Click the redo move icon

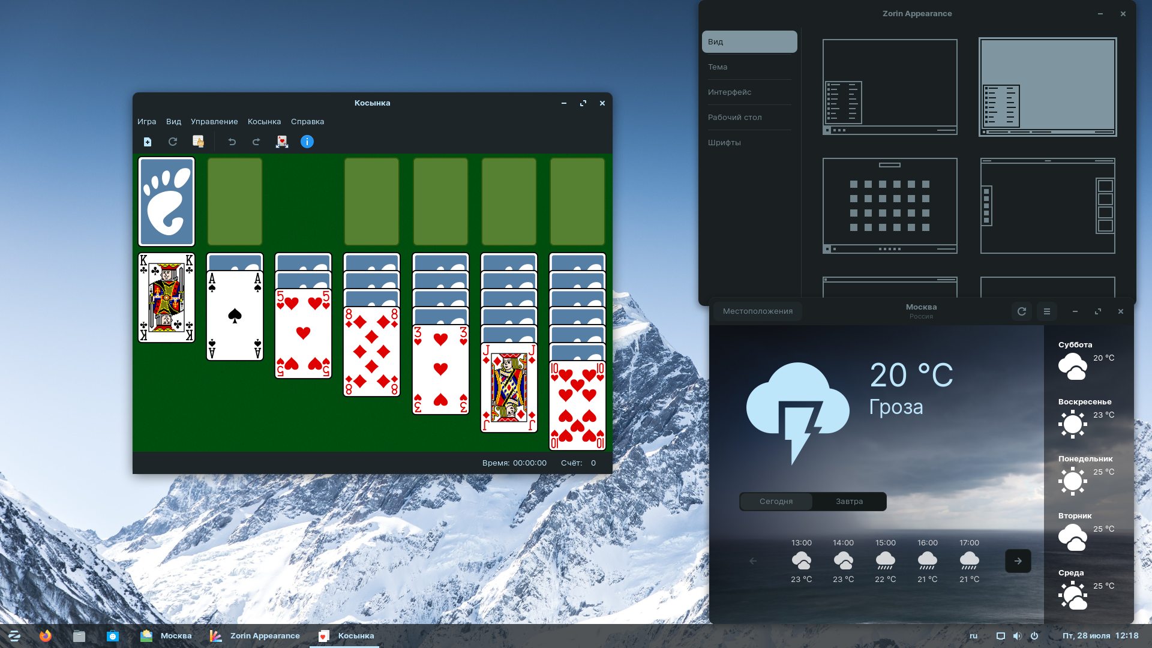[x=256, y=142]
